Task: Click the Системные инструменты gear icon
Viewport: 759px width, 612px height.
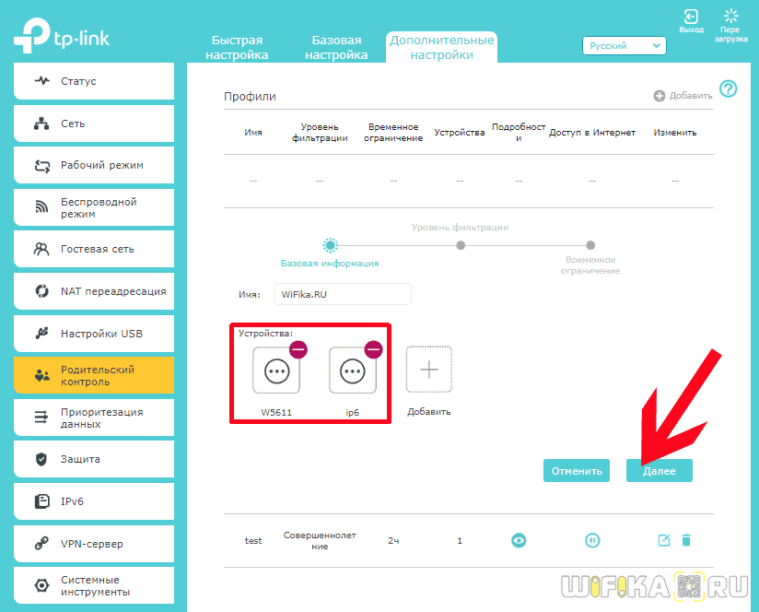Action: (42, 585)
